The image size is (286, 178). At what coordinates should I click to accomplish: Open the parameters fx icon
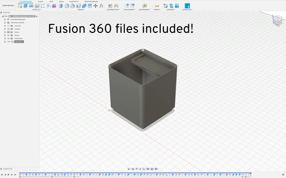click(x=101, y=6)
